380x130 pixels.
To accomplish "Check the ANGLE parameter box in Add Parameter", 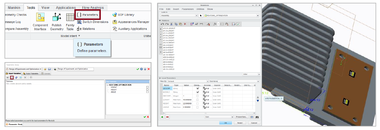I will pos(147,92).
